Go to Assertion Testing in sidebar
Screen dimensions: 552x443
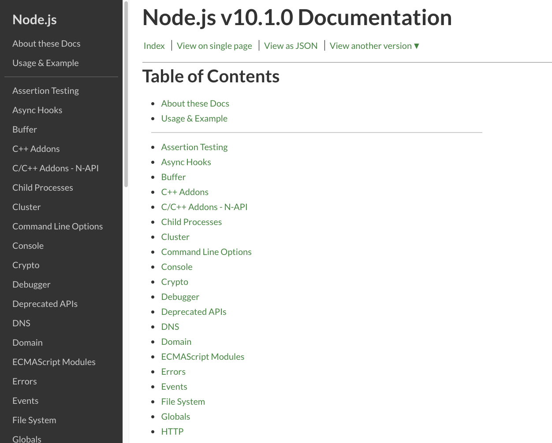[x=45, y=91]
